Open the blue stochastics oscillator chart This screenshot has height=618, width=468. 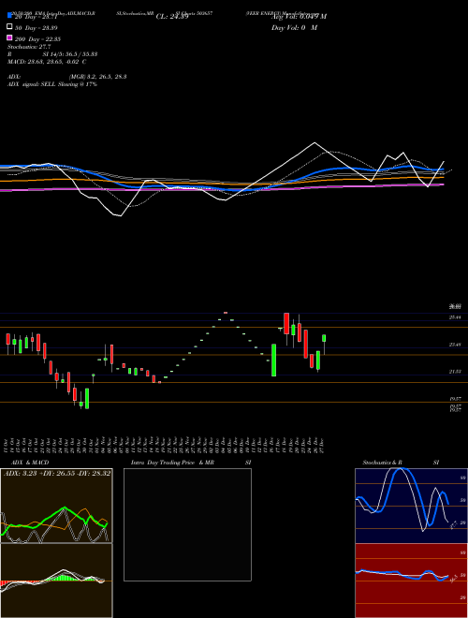tap(411, 506)
